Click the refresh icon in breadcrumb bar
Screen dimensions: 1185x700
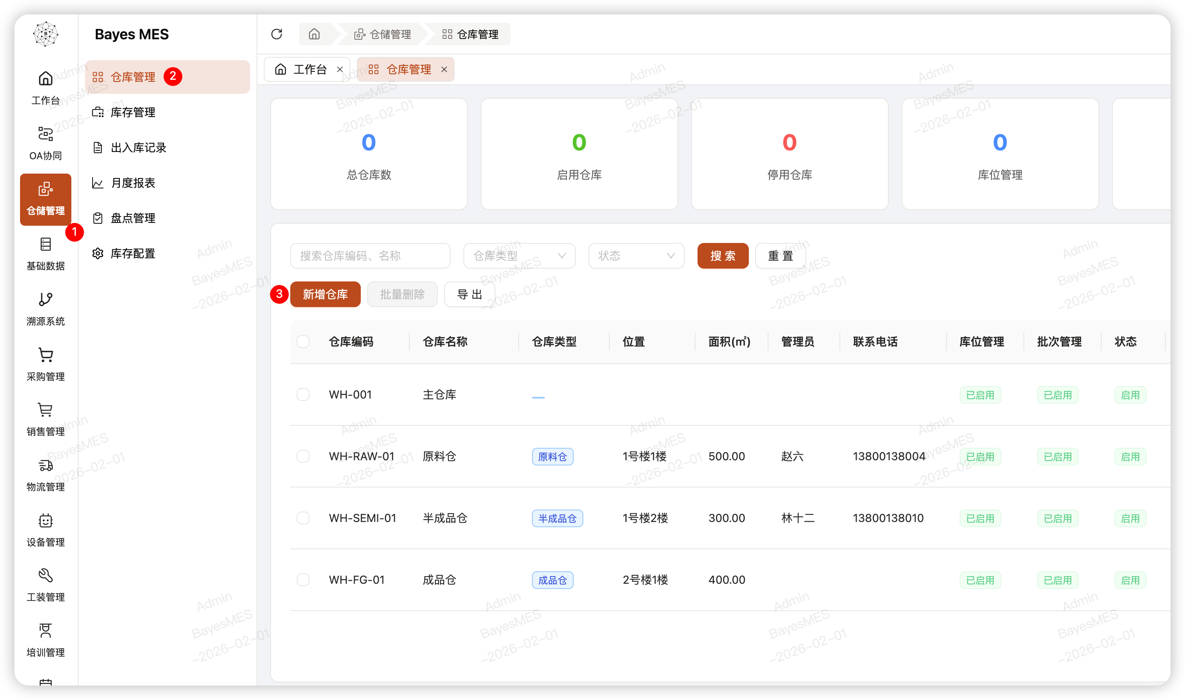277,34
